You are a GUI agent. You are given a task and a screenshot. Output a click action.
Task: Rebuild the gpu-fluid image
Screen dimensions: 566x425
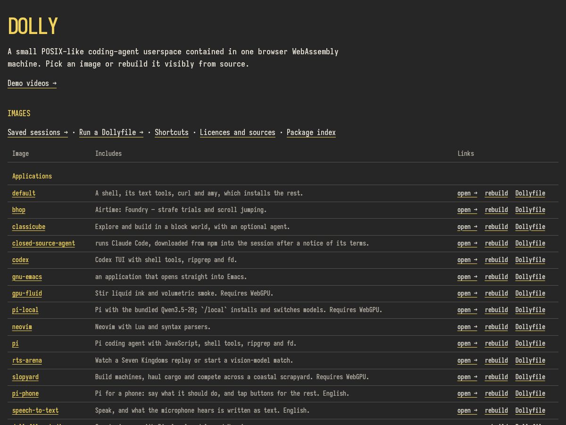click(x=496, y=293)
